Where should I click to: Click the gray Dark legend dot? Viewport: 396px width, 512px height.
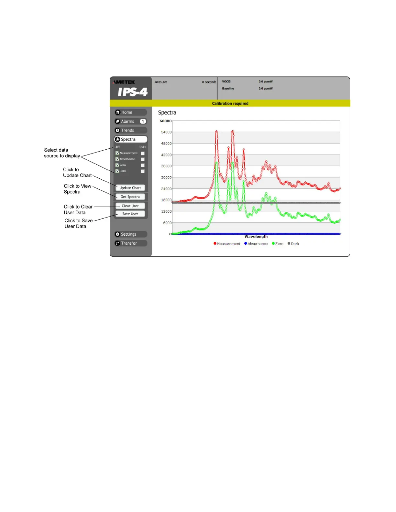pyautogui.click(x=289, y=243)
